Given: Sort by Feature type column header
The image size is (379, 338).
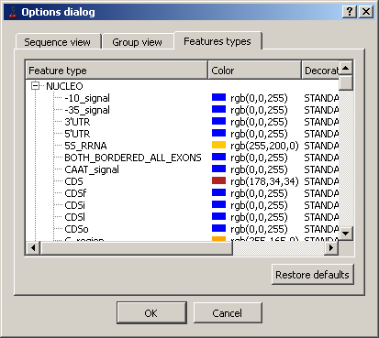Looking at the screenshot, I should click(117, 71).
